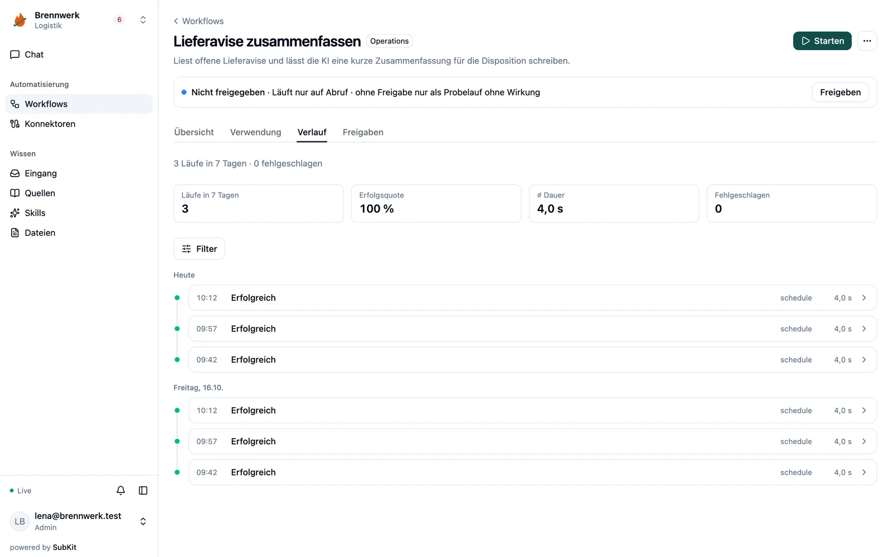Screen dimensions: 892x557
Task: Open the Filter options
Action: (x=199, y=249)
